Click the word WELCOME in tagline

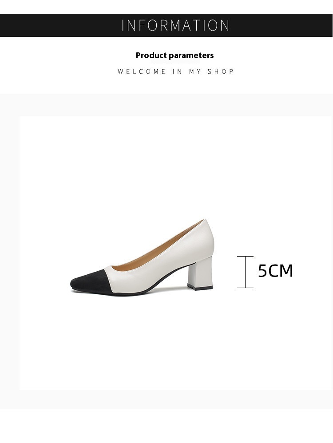(142, 71)
